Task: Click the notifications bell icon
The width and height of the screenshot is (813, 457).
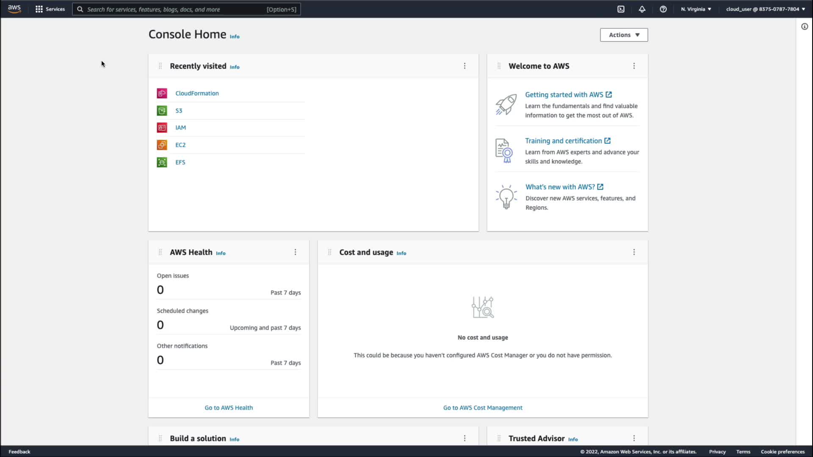Action: point(642,9)
